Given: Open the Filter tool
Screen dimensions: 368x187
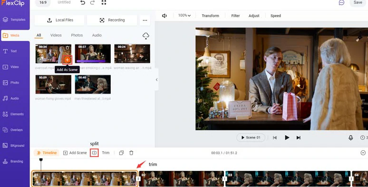Looking at the screenshot, I should [235, 16].
